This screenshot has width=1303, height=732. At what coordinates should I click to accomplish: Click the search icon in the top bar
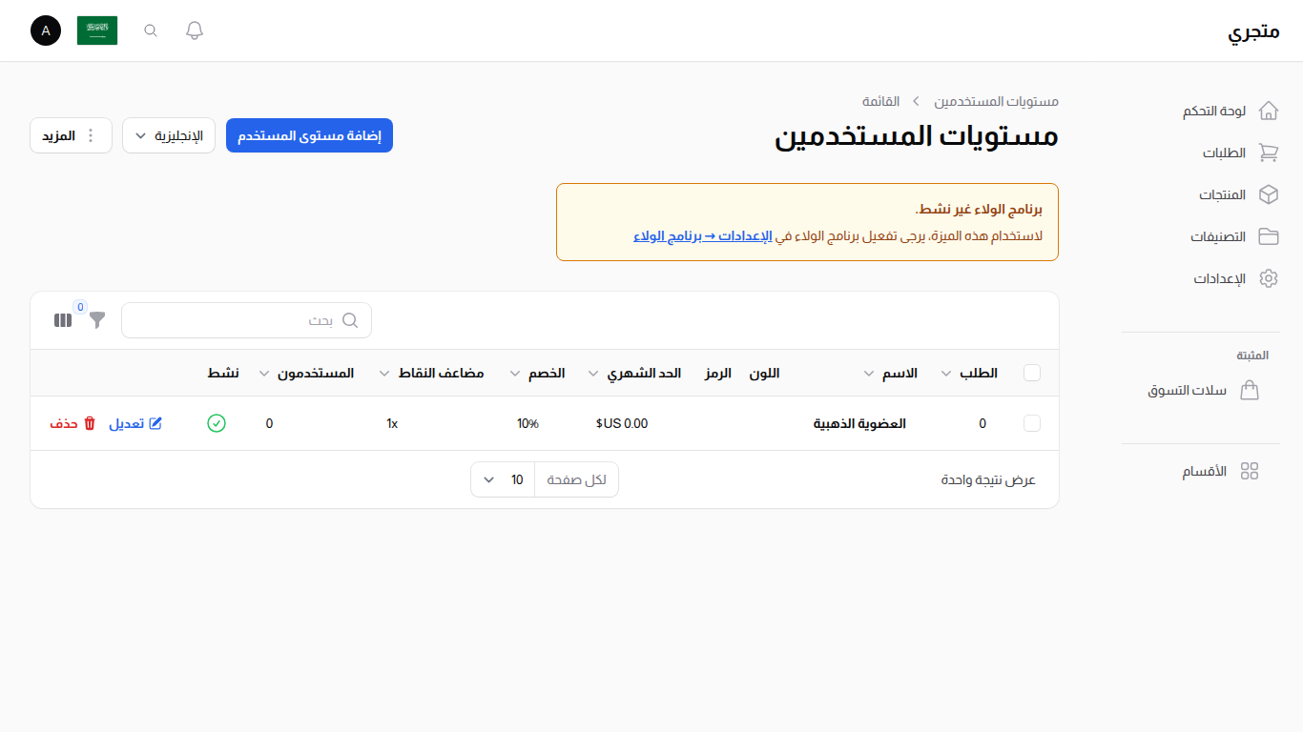pos(150,30)
